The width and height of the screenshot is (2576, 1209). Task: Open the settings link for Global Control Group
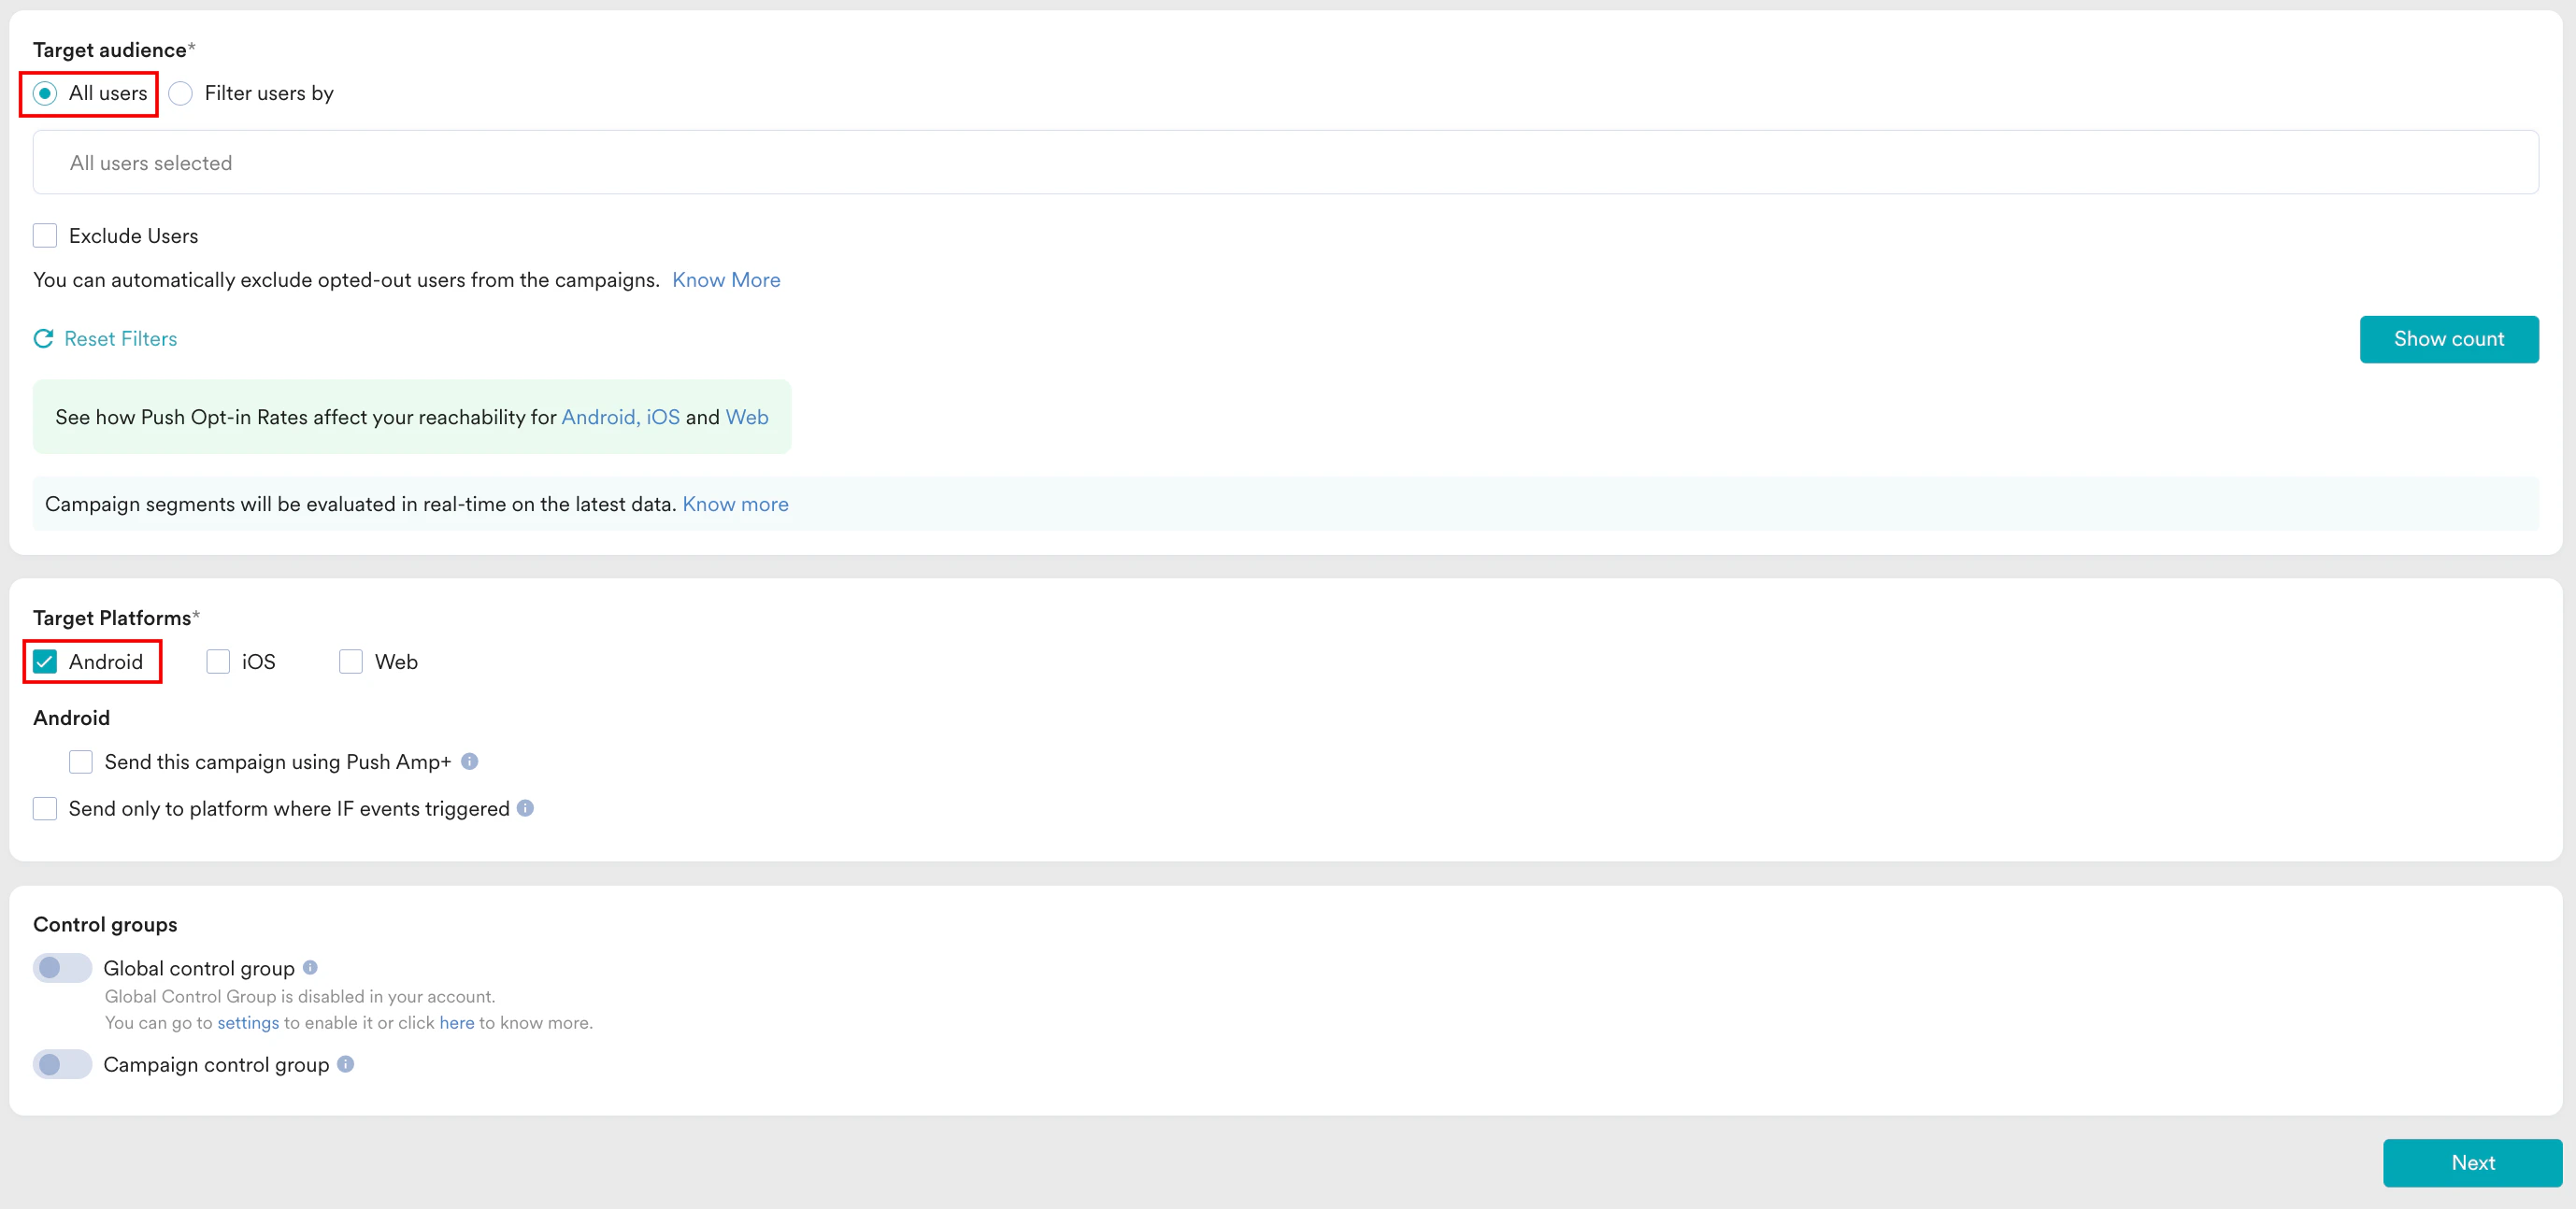click(248, 1022)
